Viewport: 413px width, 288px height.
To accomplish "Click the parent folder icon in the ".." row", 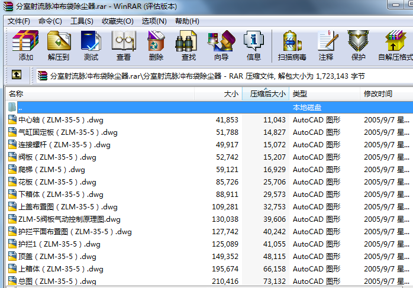I will (12, 107).
